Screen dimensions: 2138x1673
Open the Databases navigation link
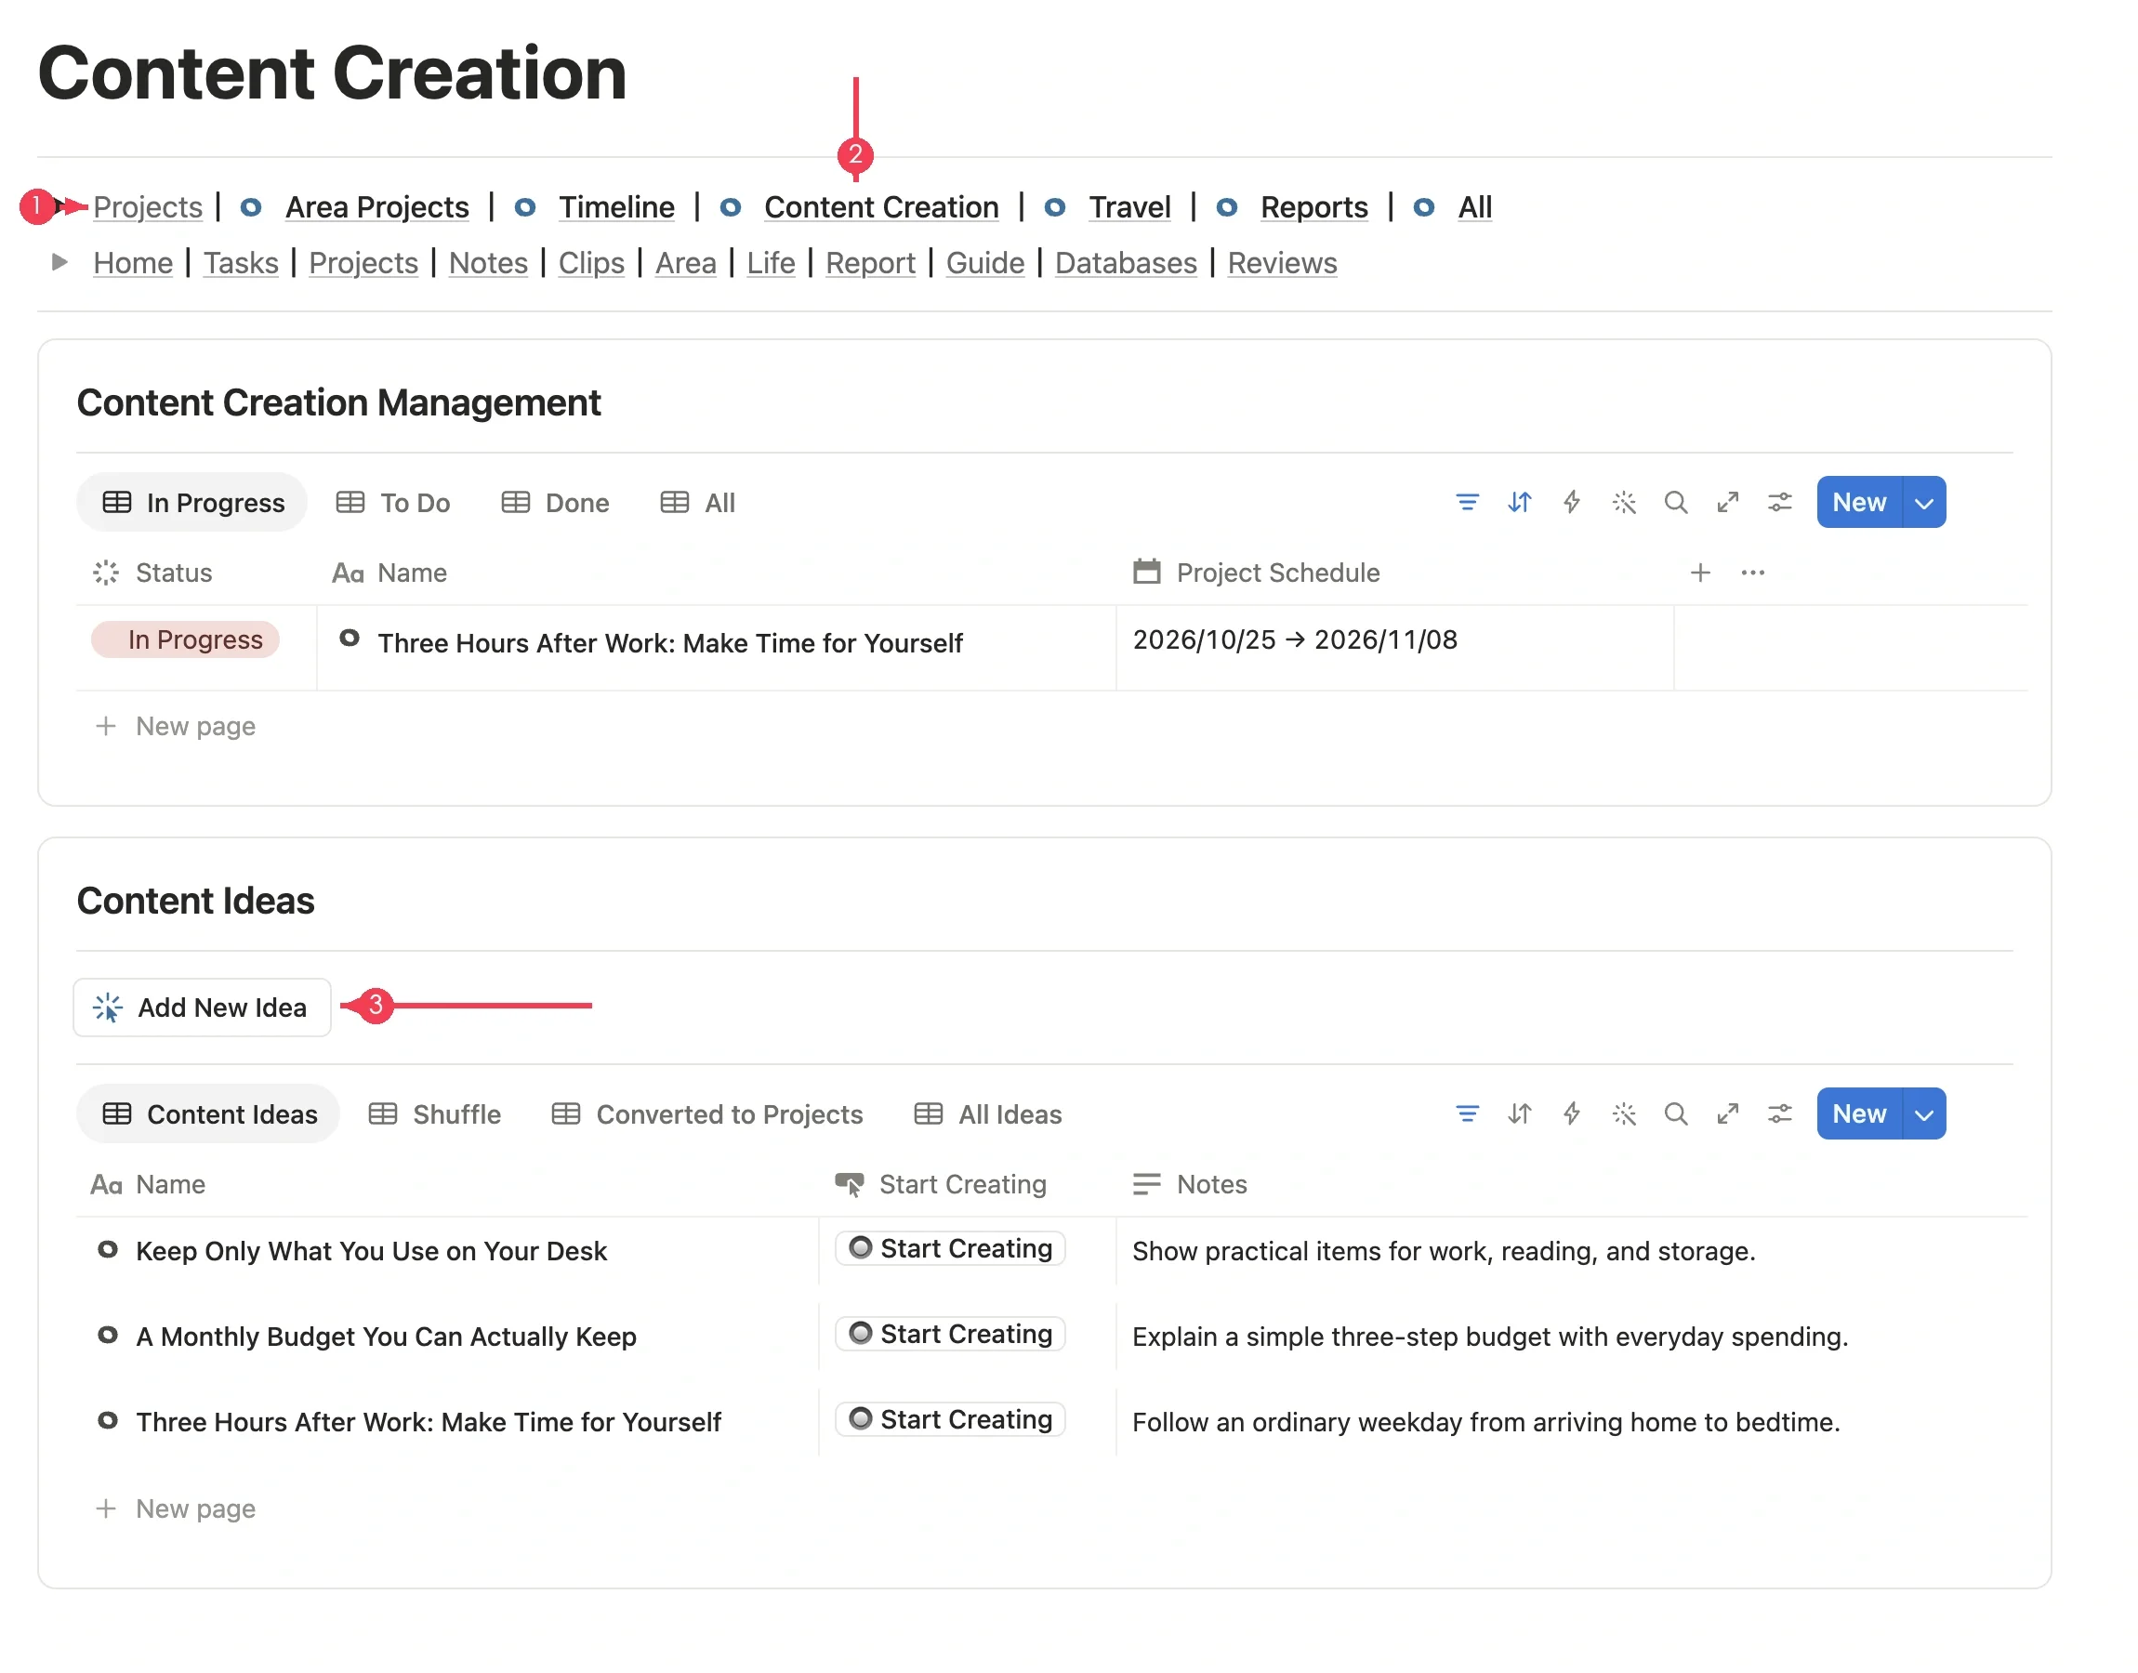coord(1126,262)
